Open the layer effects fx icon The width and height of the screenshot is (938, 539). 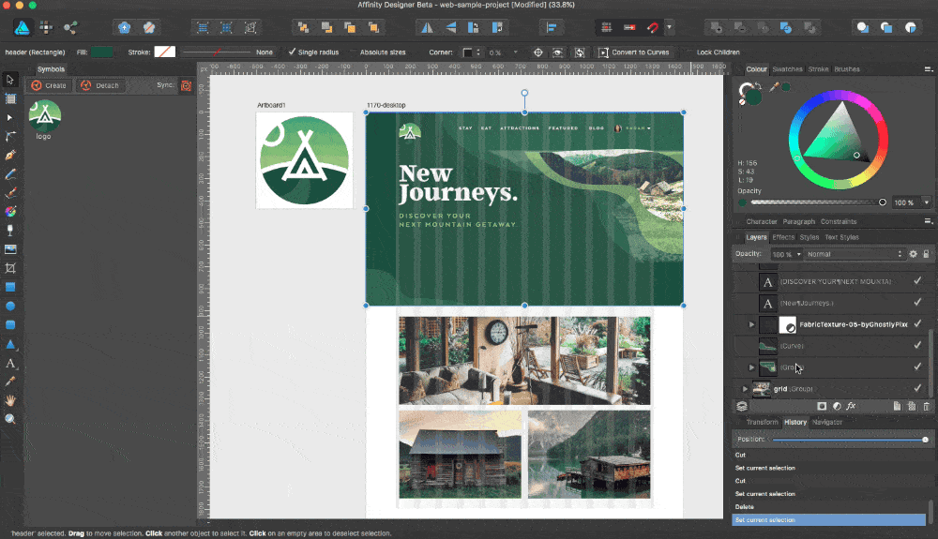point(852,406)
